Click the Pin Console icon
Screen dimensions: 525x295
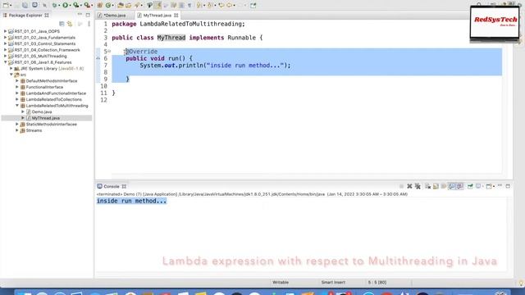click(x=470, y=186)
